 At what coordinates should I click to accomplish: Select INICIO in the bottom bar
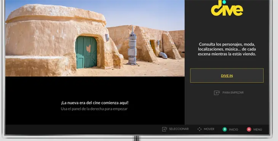[233, 130]
